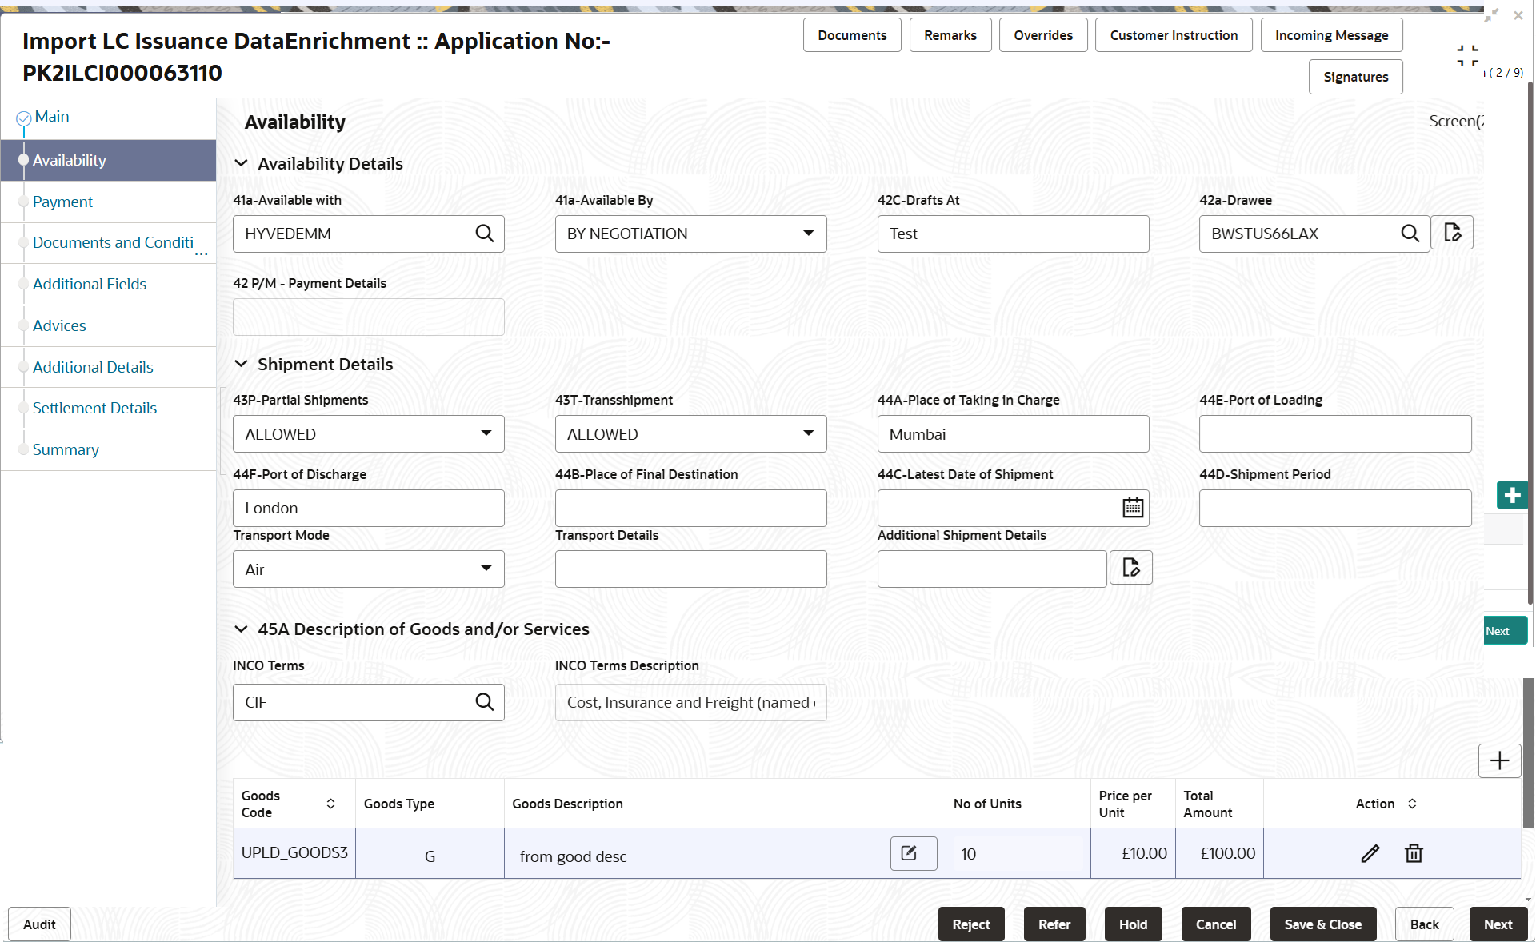
Task: Open Customer Instruction button
Action: pos(1173,35)
